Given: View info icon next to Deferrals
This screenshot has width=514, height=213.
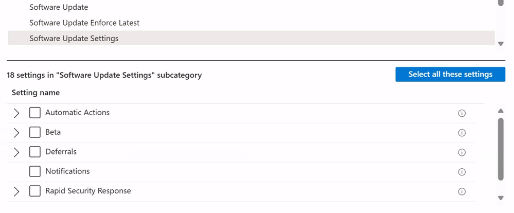Looking at the screenshot, I should click(462, 152).
